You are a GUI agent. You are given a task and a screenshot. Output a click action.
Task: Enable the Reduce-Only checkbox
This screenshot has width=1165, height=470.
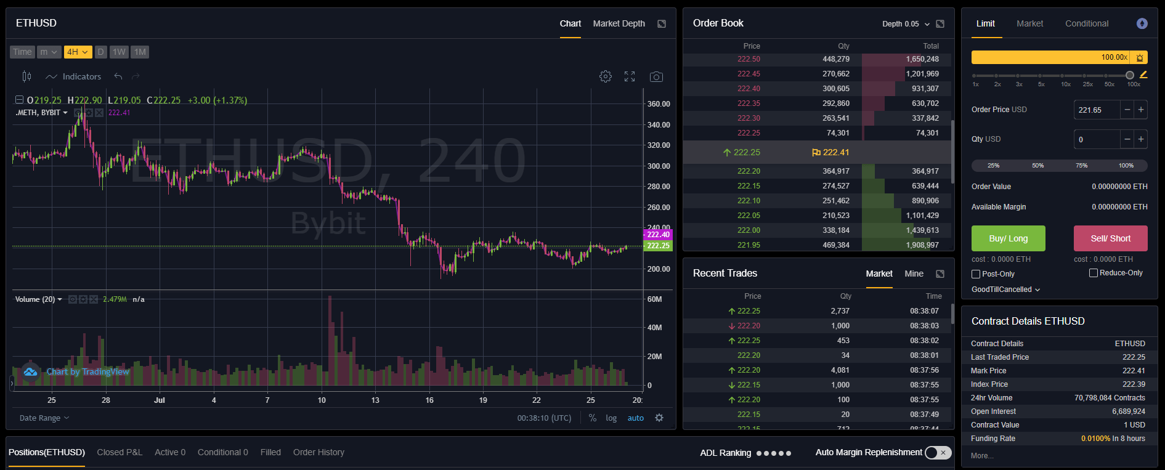[1094, 273]
